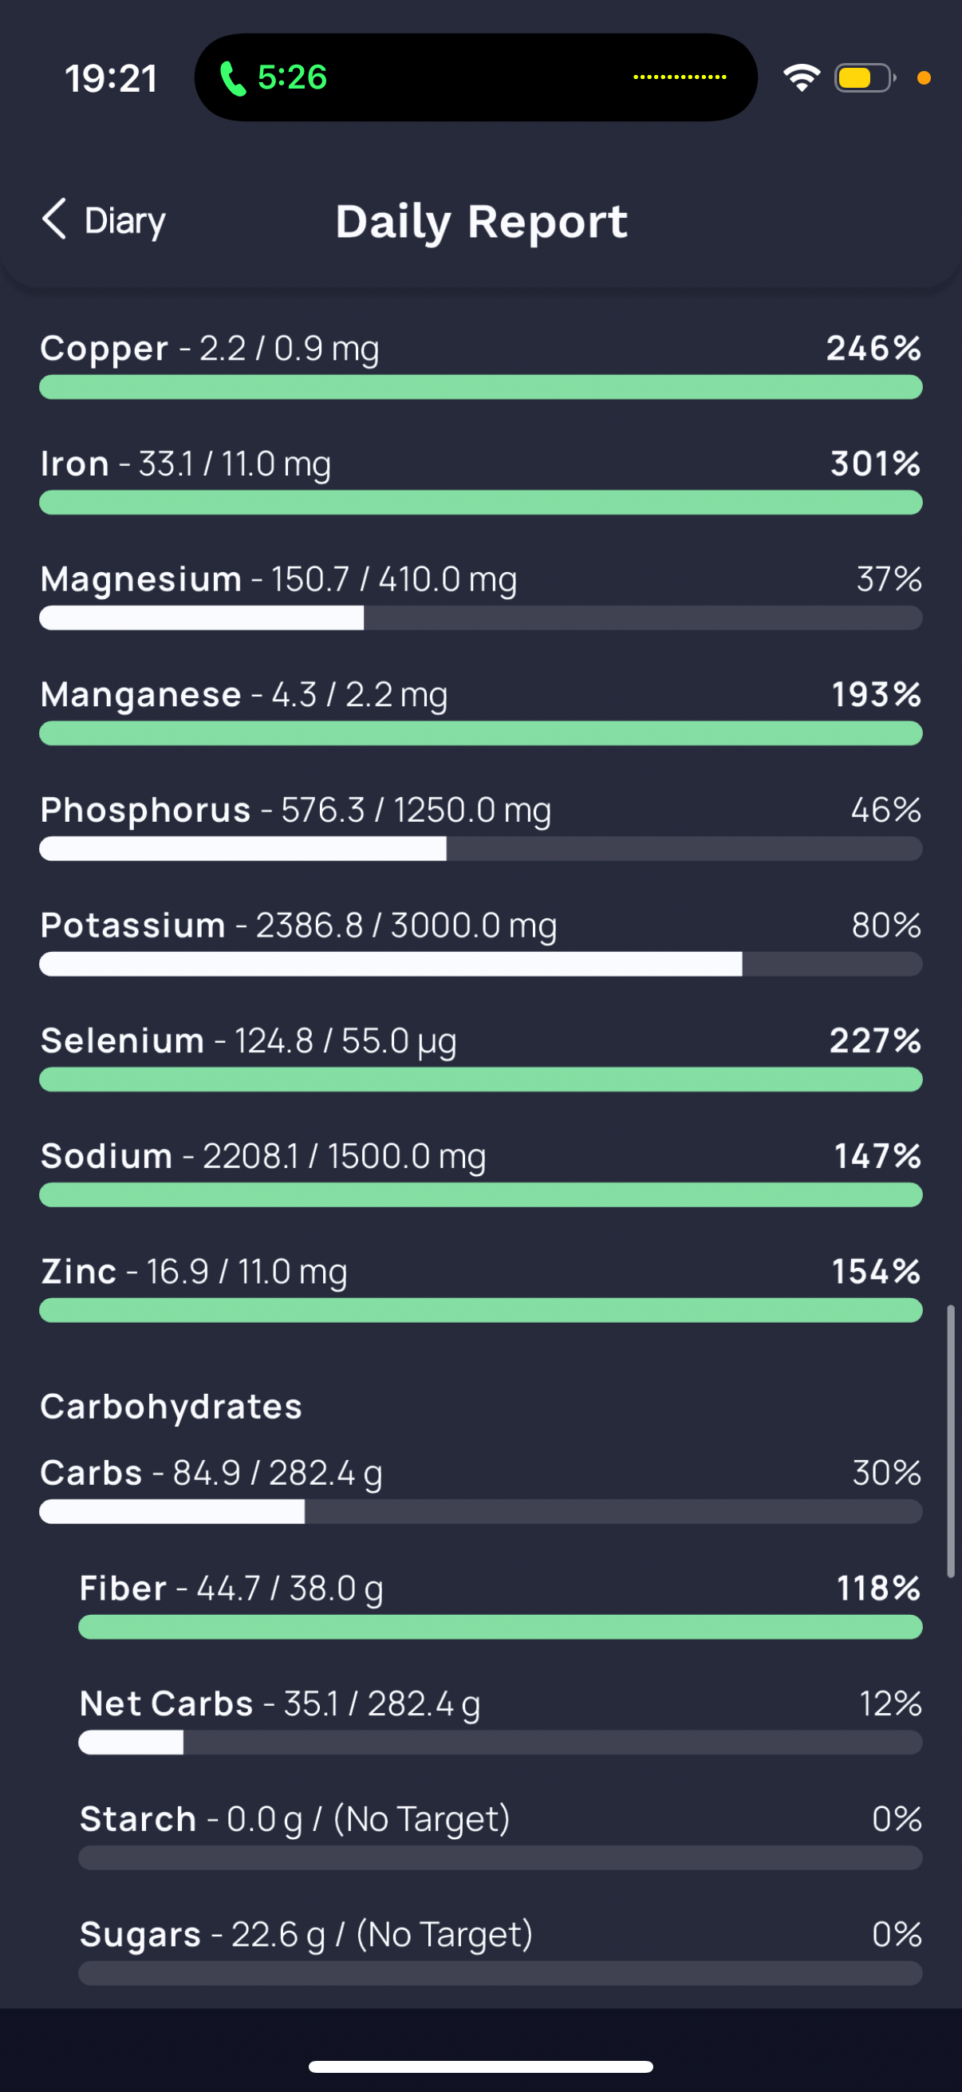
Task: Open Magnesium nutrient details
Action: click(x=480, y=595)
